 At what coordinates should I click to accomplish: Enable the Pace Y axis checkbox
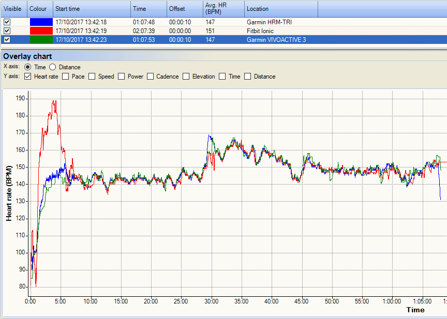[66, 77]
